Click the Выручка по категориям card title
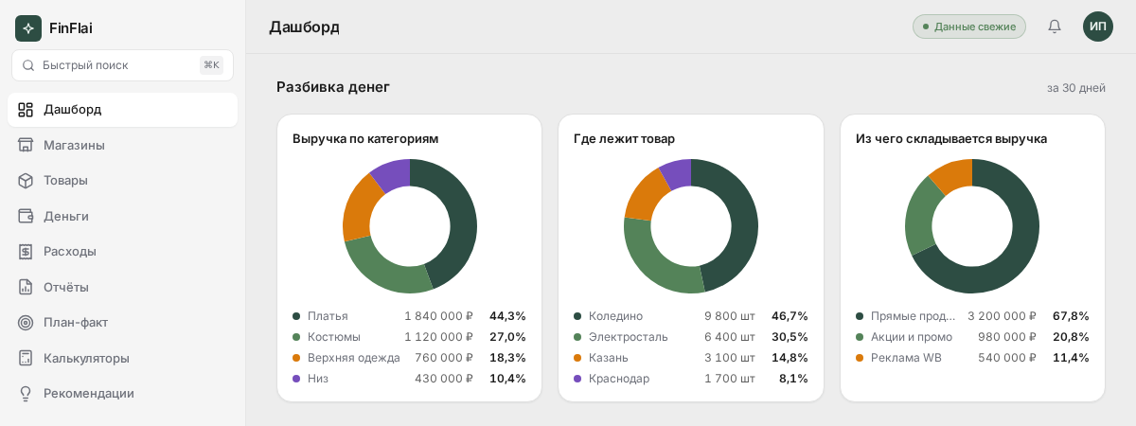1136x426 pixels. coord(365,138)
